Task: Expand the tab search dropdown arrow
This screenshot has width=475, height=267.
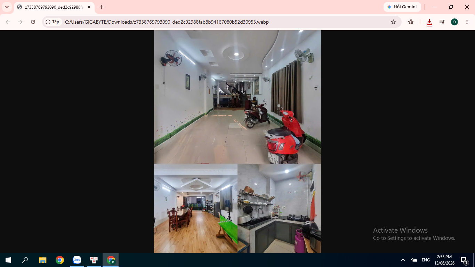Action: [7, 7]
